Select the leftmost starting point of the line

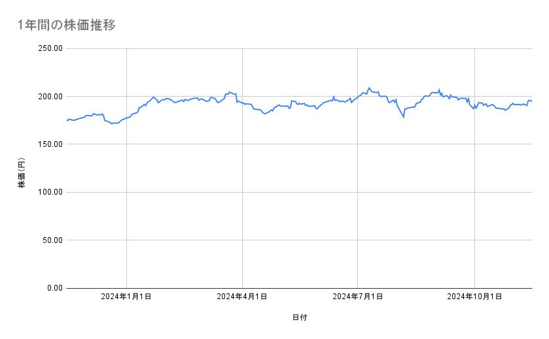pos(67,120)
